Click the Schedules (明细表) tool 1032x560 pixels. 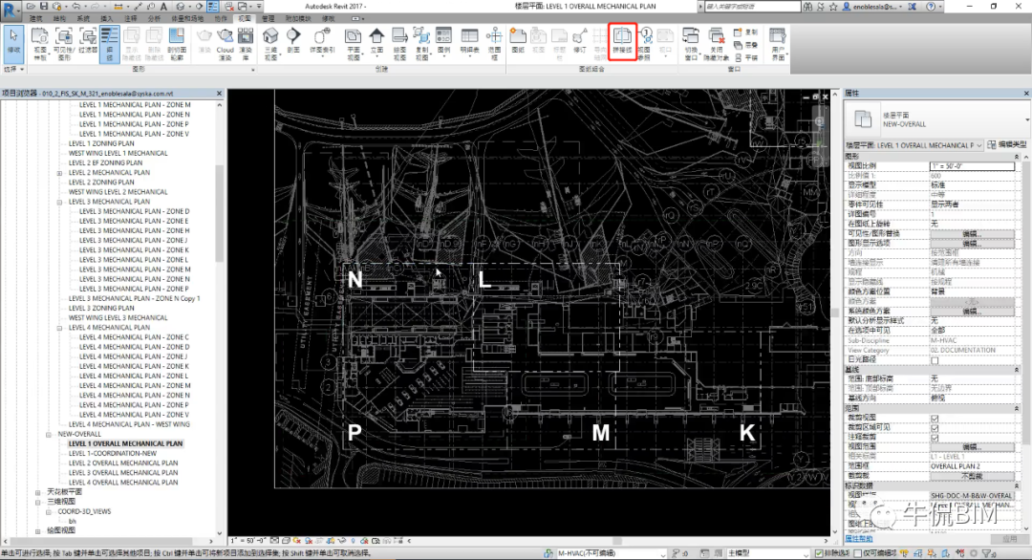469,43
